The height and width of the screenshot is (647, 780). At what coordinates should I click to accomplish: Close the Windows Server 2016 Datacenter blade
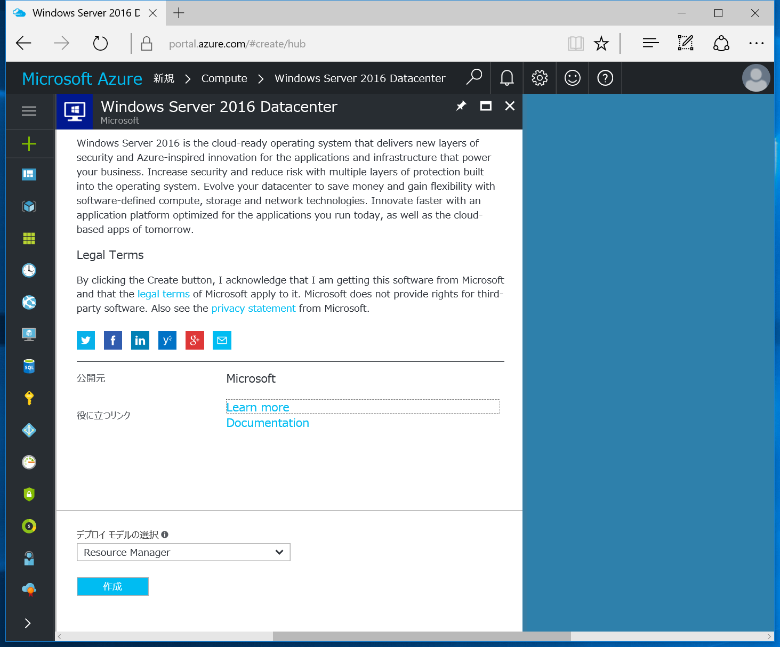(510, 106)
